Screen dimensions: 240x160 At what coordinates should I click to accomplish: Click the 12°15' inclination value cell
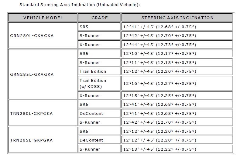177,95
